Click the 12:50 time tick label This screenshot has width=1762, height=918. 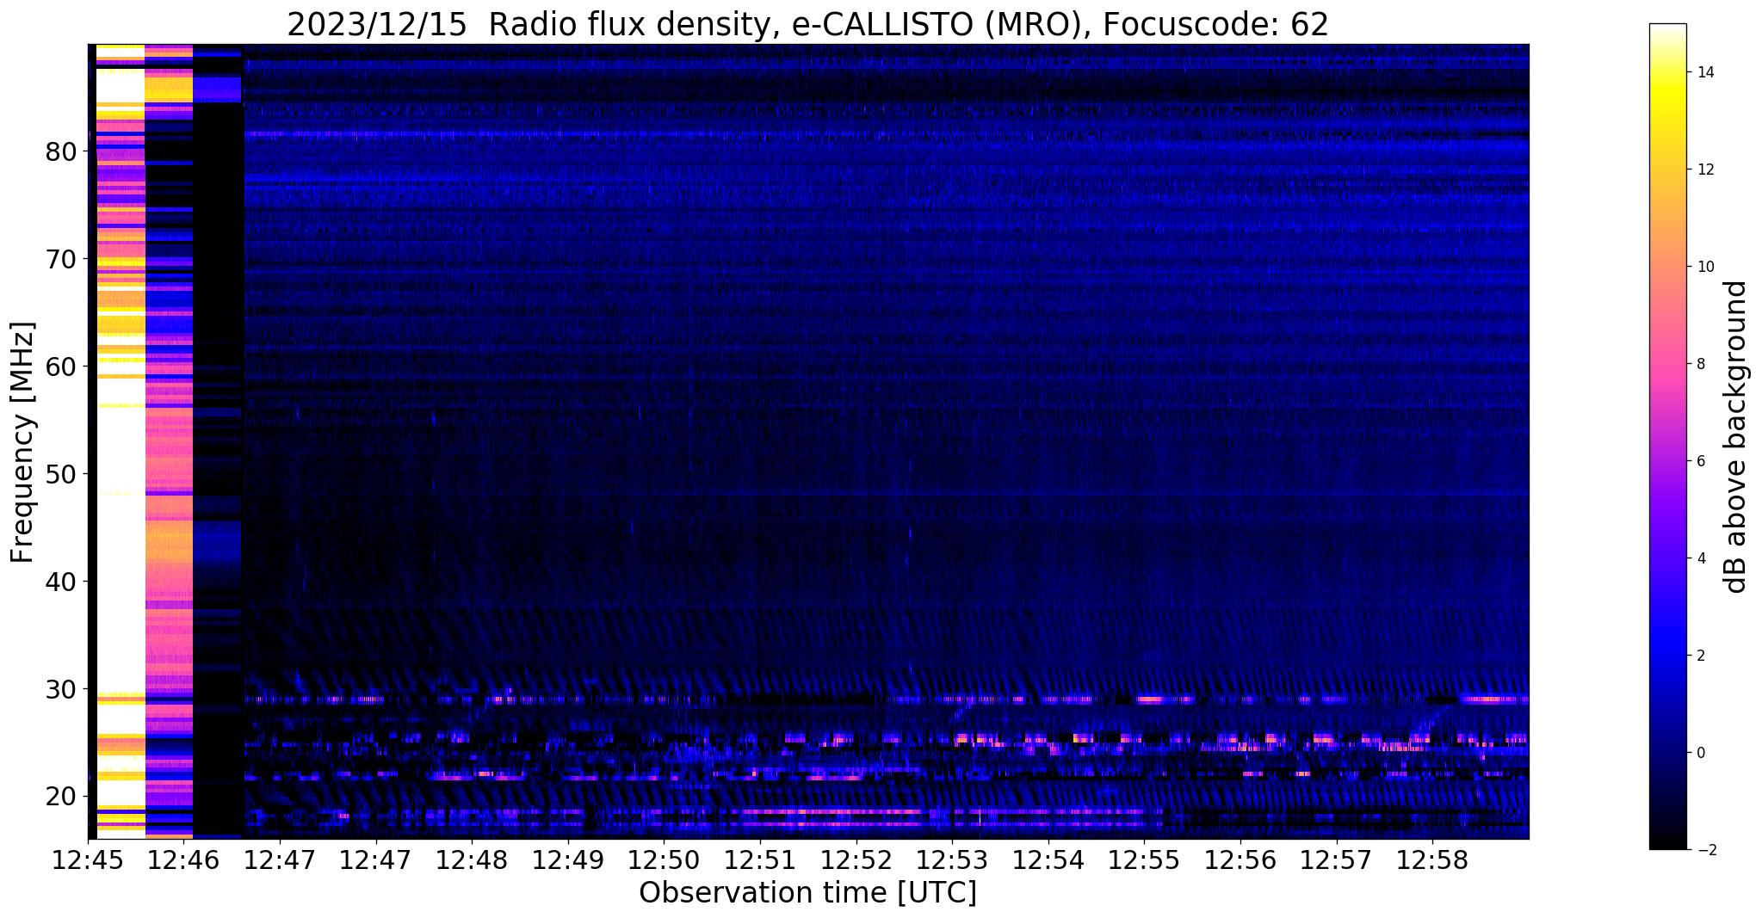(664, 859)
